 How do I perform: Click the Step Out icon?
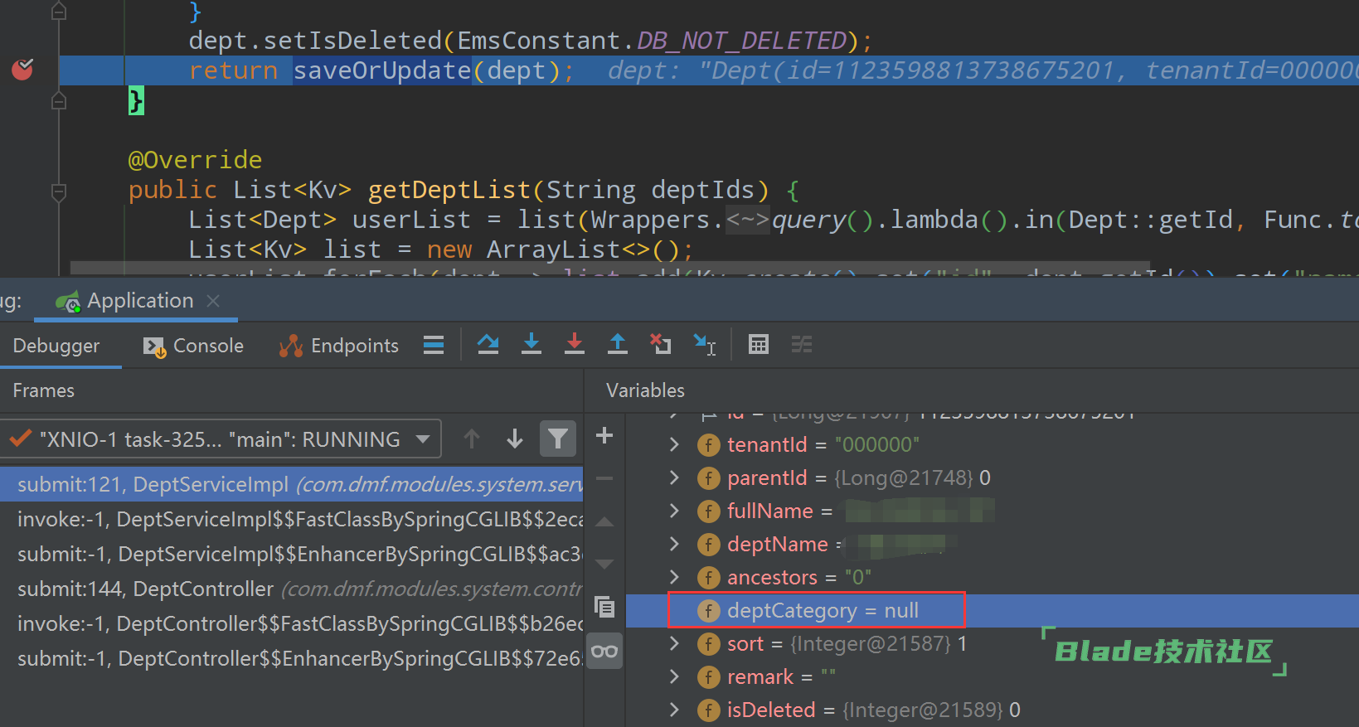(618, 344)
